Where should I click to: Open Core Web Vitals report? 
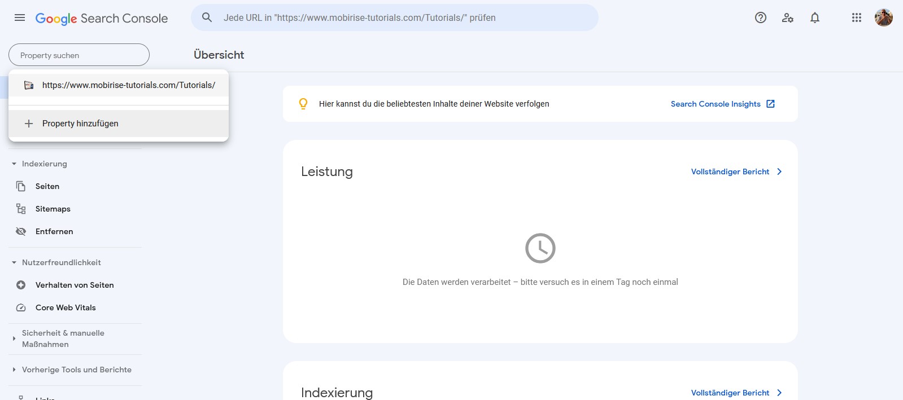pos(66,307)
